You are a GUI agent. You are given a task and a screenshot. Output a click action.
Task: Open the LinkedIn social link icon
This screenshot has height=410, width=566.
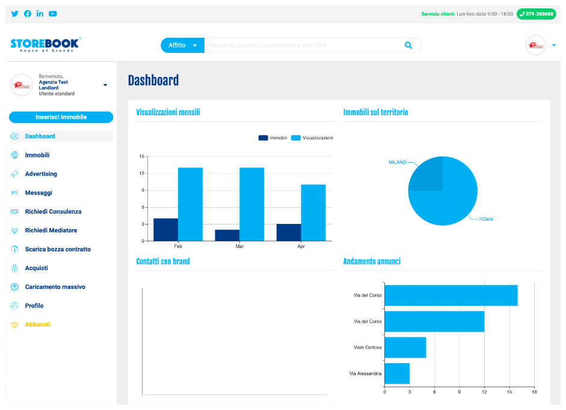[x=40, y=14]
